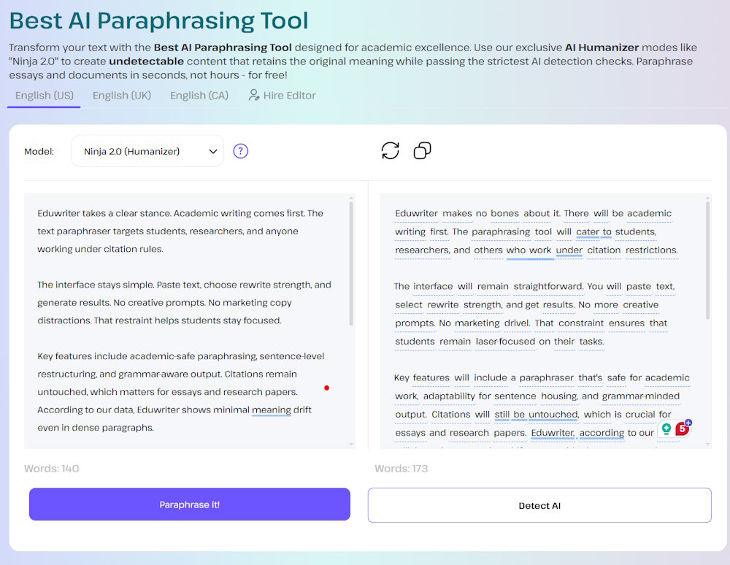Screen dimensions: 730x565
Task: Switch to the English (UK) tab
Action: (x=121, y=95)
